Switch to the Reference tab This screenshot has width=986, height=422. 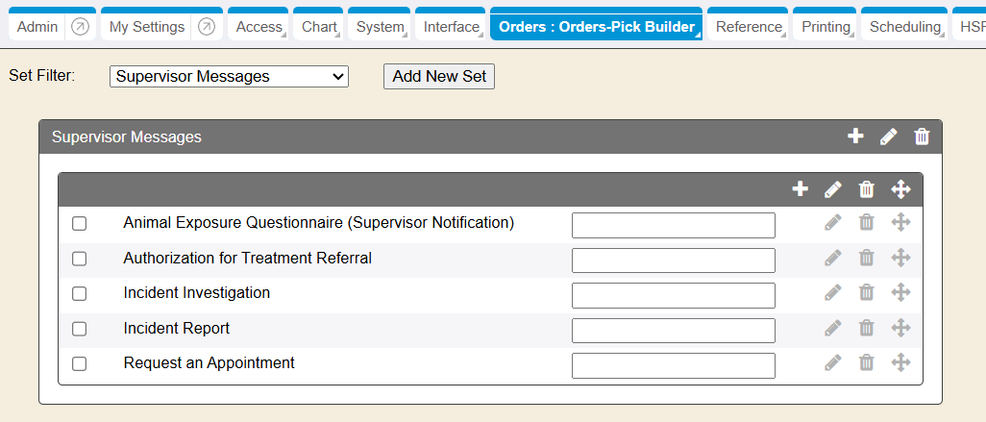(748, 27)
